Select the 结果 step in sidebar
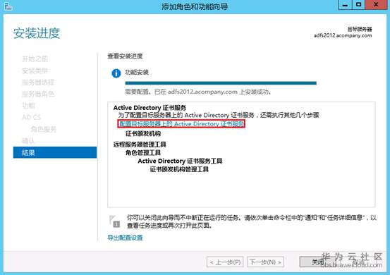Screen dimensions: 390x275 55,152
